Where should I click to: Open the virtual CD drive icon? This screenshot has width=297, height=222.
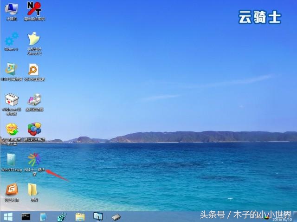[x=34, y=99]
